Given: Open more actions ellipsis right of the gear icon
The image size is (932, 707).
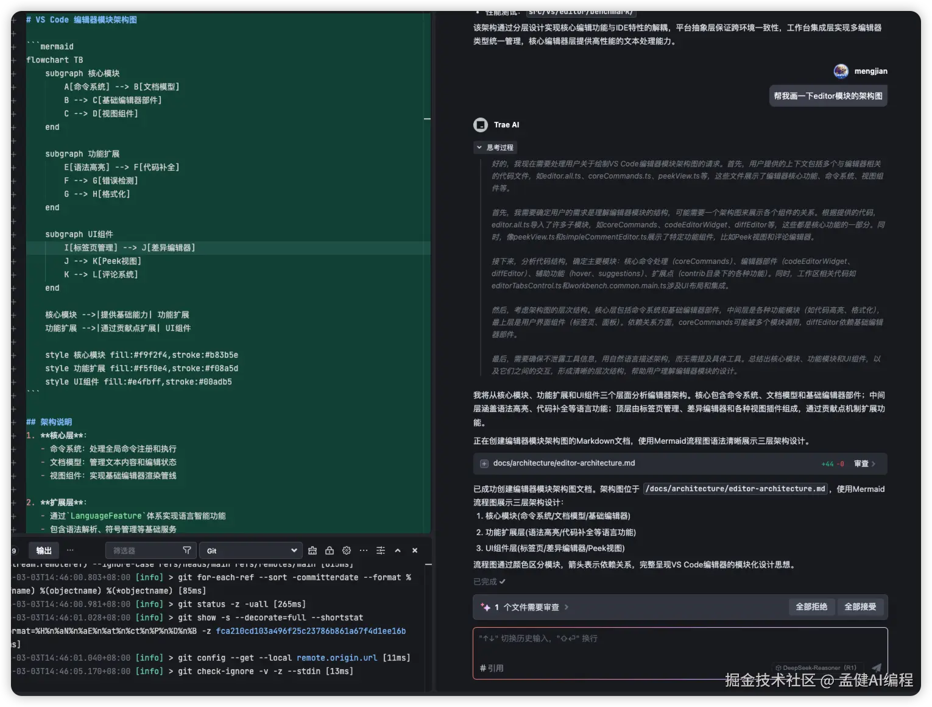Looking at the screenshot, I should point(364,550).
